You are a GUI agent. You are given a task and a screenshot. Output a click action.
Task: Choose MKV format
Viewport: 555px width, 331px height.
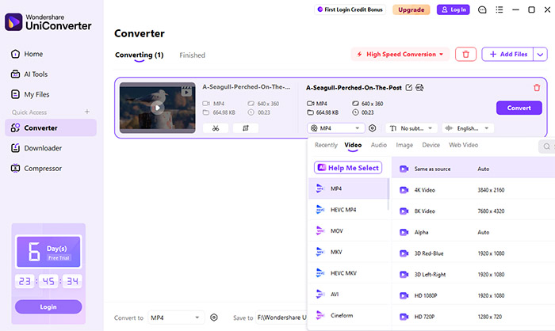tap(349, 252)
